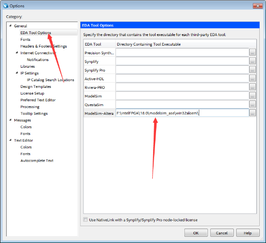The height and width of the screenshot is (243, 266).
Task: Collapse the Internet Connectivity node
Action: coord(17,53)
